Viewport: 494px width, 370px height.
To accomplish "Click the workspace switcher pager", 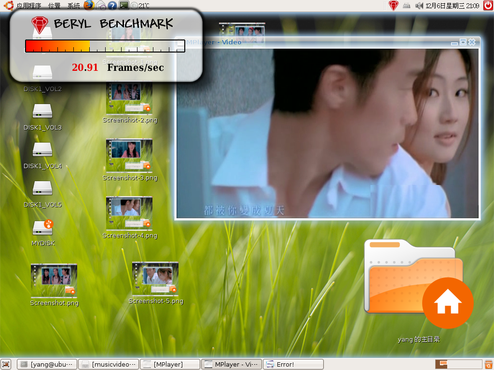I will (x=459, y=364).
